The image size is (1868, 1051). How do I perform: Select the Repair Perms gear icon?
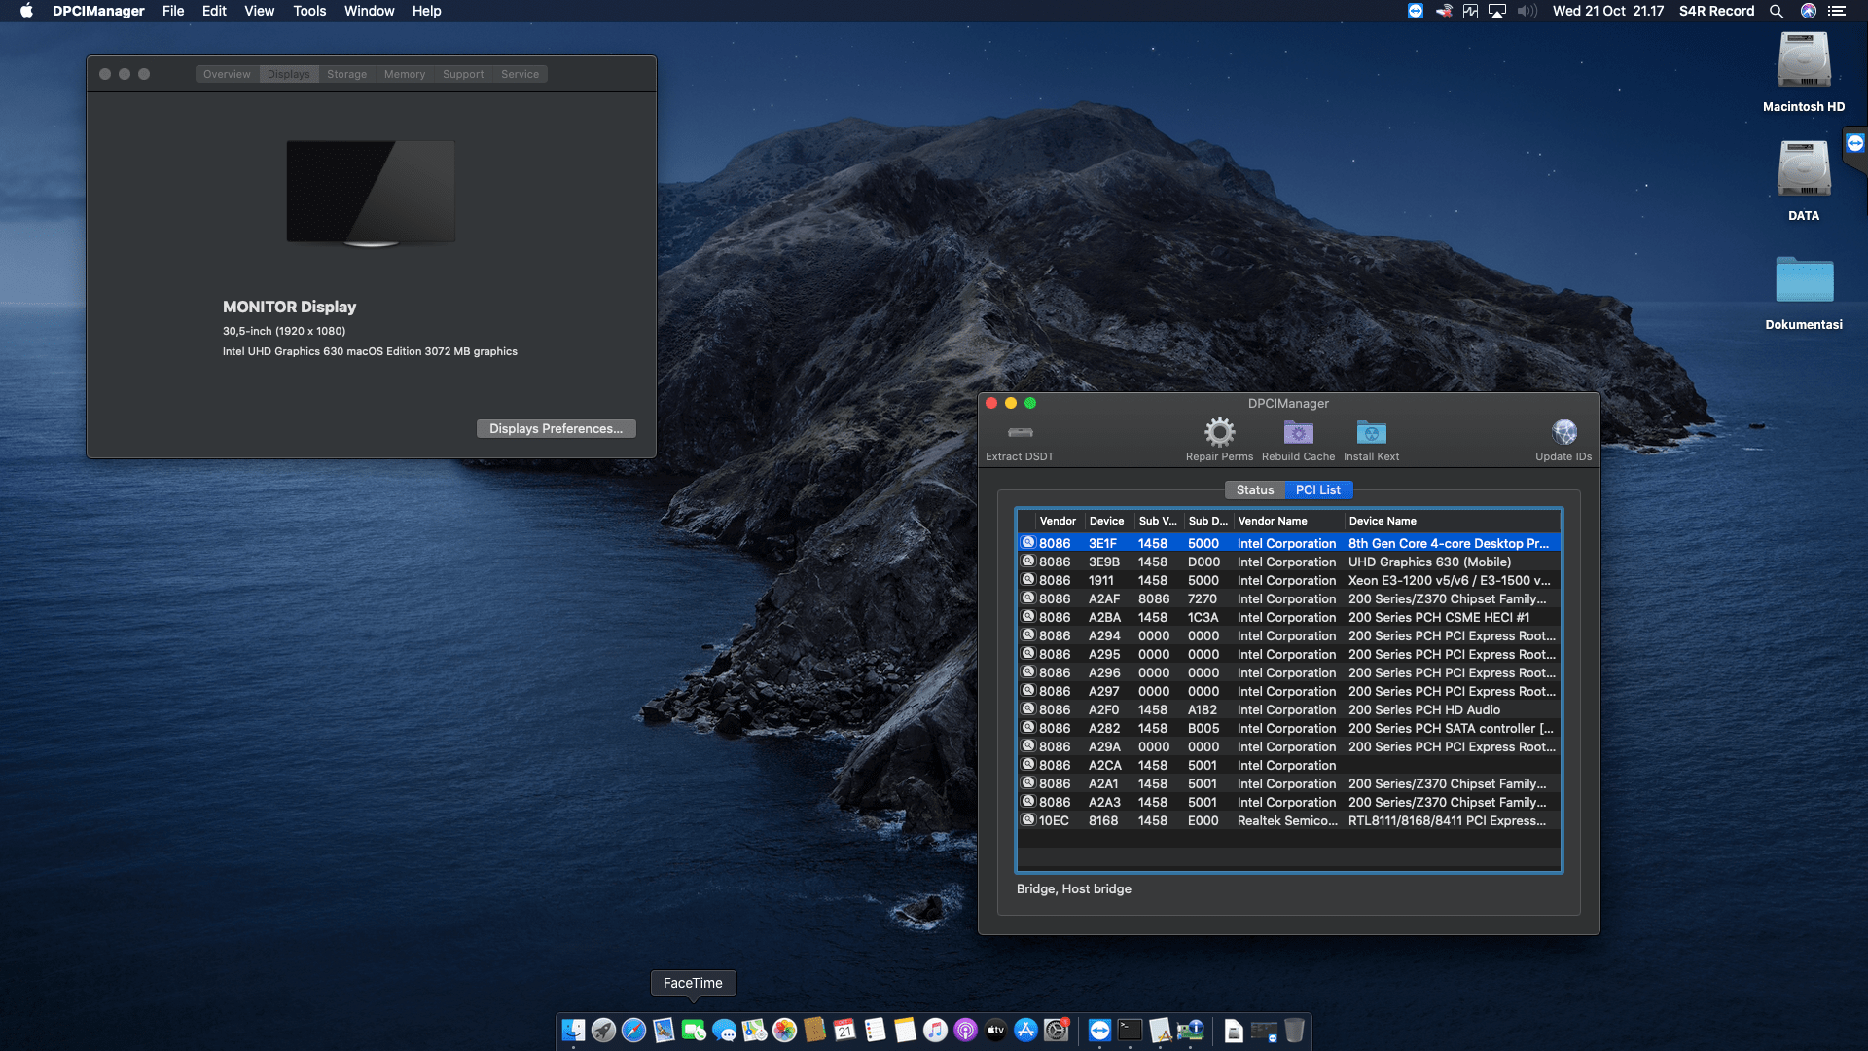pyautogui.click(x=1219, y=431)
